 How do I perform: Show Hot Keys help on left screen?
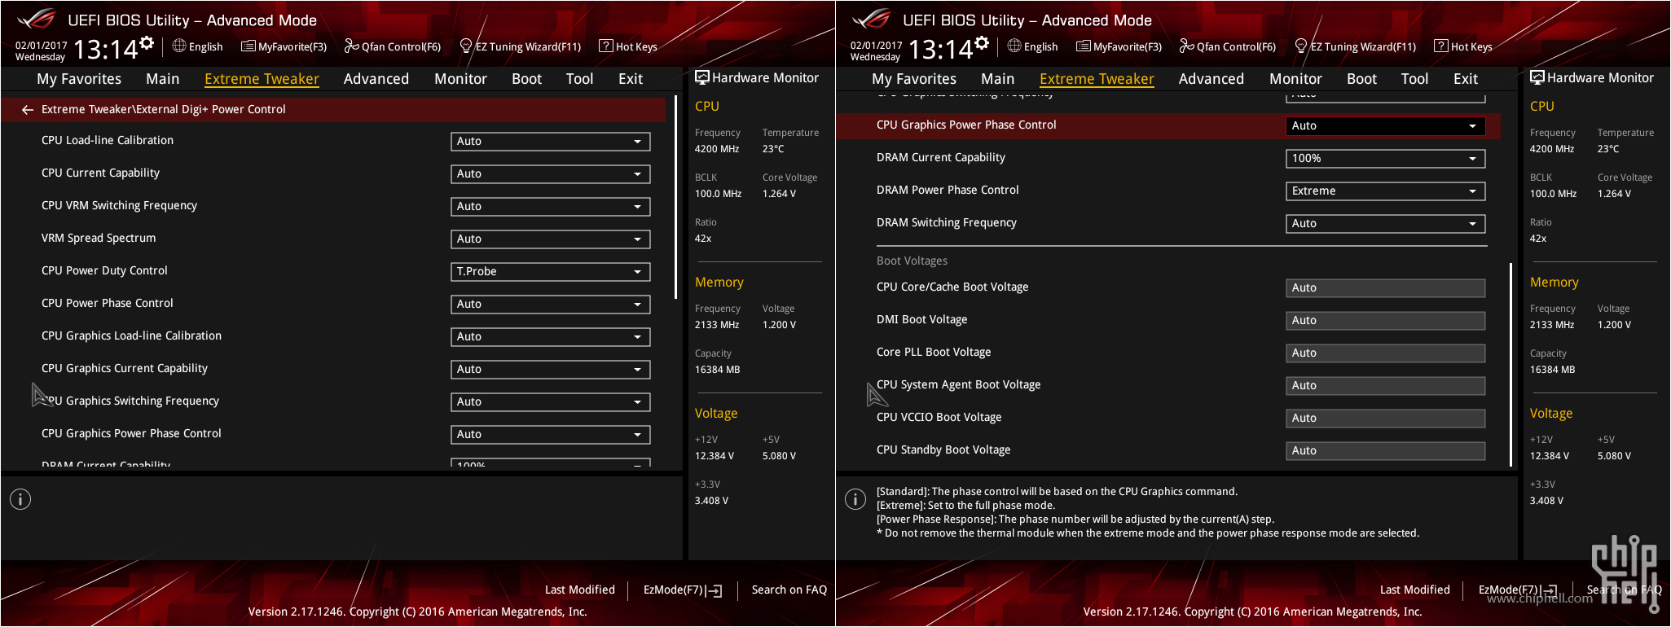(628, 46)
